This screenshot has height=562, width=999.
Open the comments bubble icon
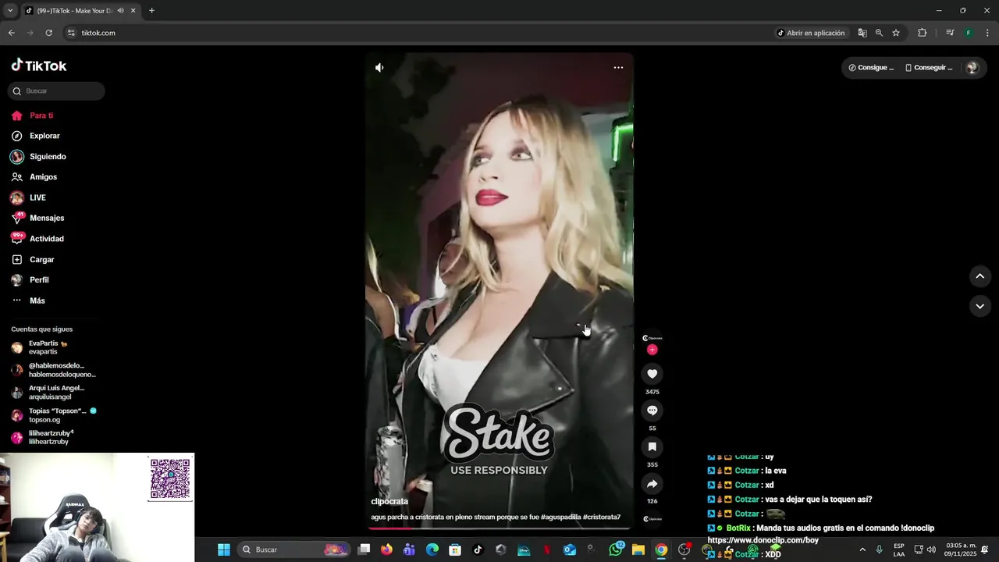point(652,411)
